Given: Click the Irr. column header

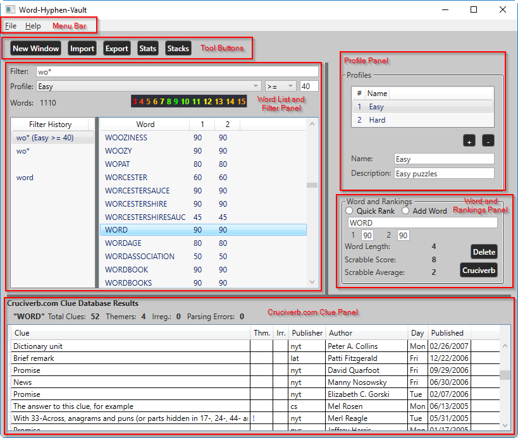Looking at the screenshot, I should [281, 333].
